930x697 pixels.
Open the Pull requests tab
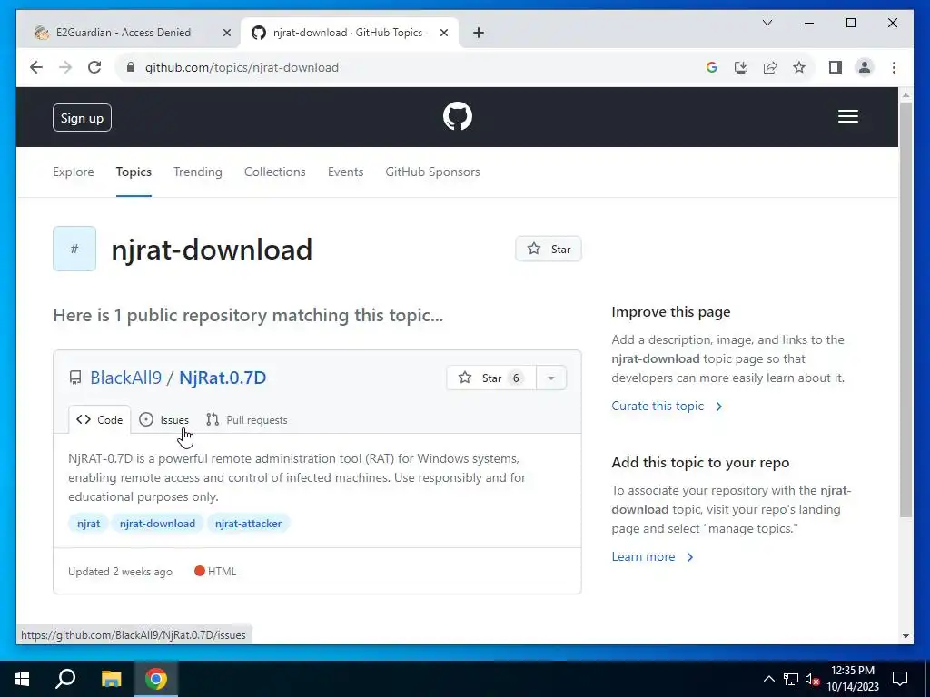[x=247, y=419]
